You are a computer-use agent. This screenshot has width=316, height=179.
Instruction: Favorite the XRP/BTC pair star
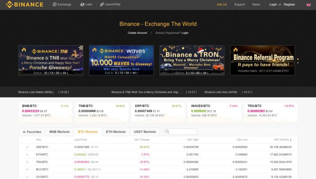27,147
